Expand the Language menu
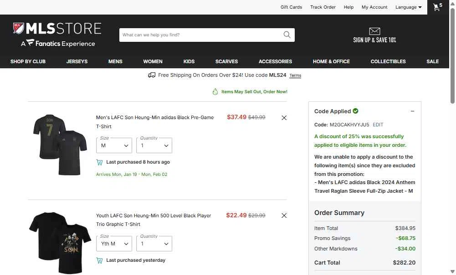The height and width of the screenshot is (275, 456). [x=408, y=7]
